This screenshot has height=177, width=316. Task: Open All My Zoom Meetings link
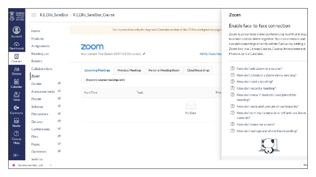pos(210,54)
